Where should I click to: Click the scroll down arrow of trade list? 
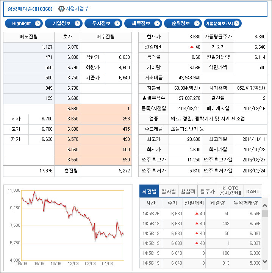(x=265, y=261)
